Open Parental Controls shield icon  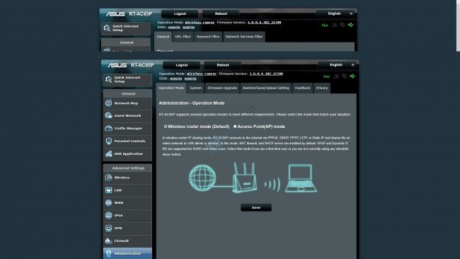tap(108, 141)
